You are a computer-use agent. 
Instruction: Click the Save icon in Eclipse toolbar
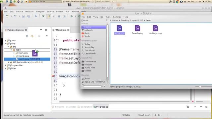[23, 16]
